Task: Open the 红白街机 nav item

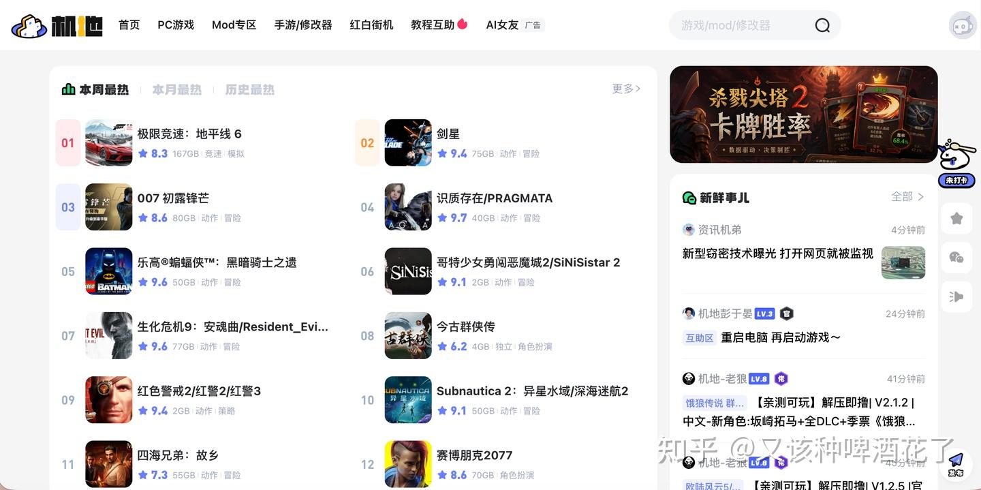Action: click(x=371, y=25)
